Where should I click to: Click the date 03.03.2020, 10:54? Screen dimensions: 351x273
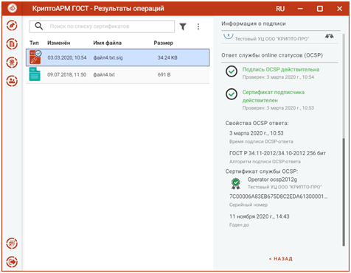click(x=67, y=57)
